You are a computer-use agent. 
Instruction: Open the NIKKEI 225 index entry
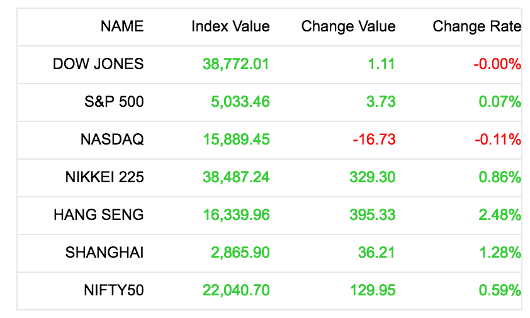(104, 177)
